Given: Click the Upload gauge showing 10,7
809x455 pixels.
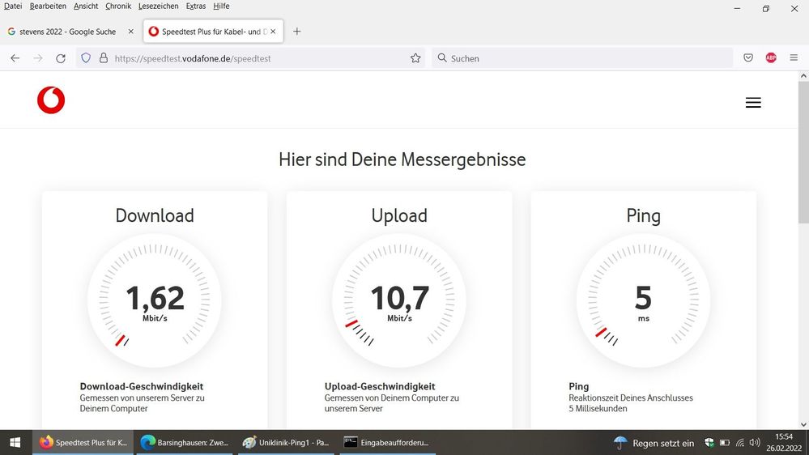Looking at the screenshot, I should tap(399, 300).
